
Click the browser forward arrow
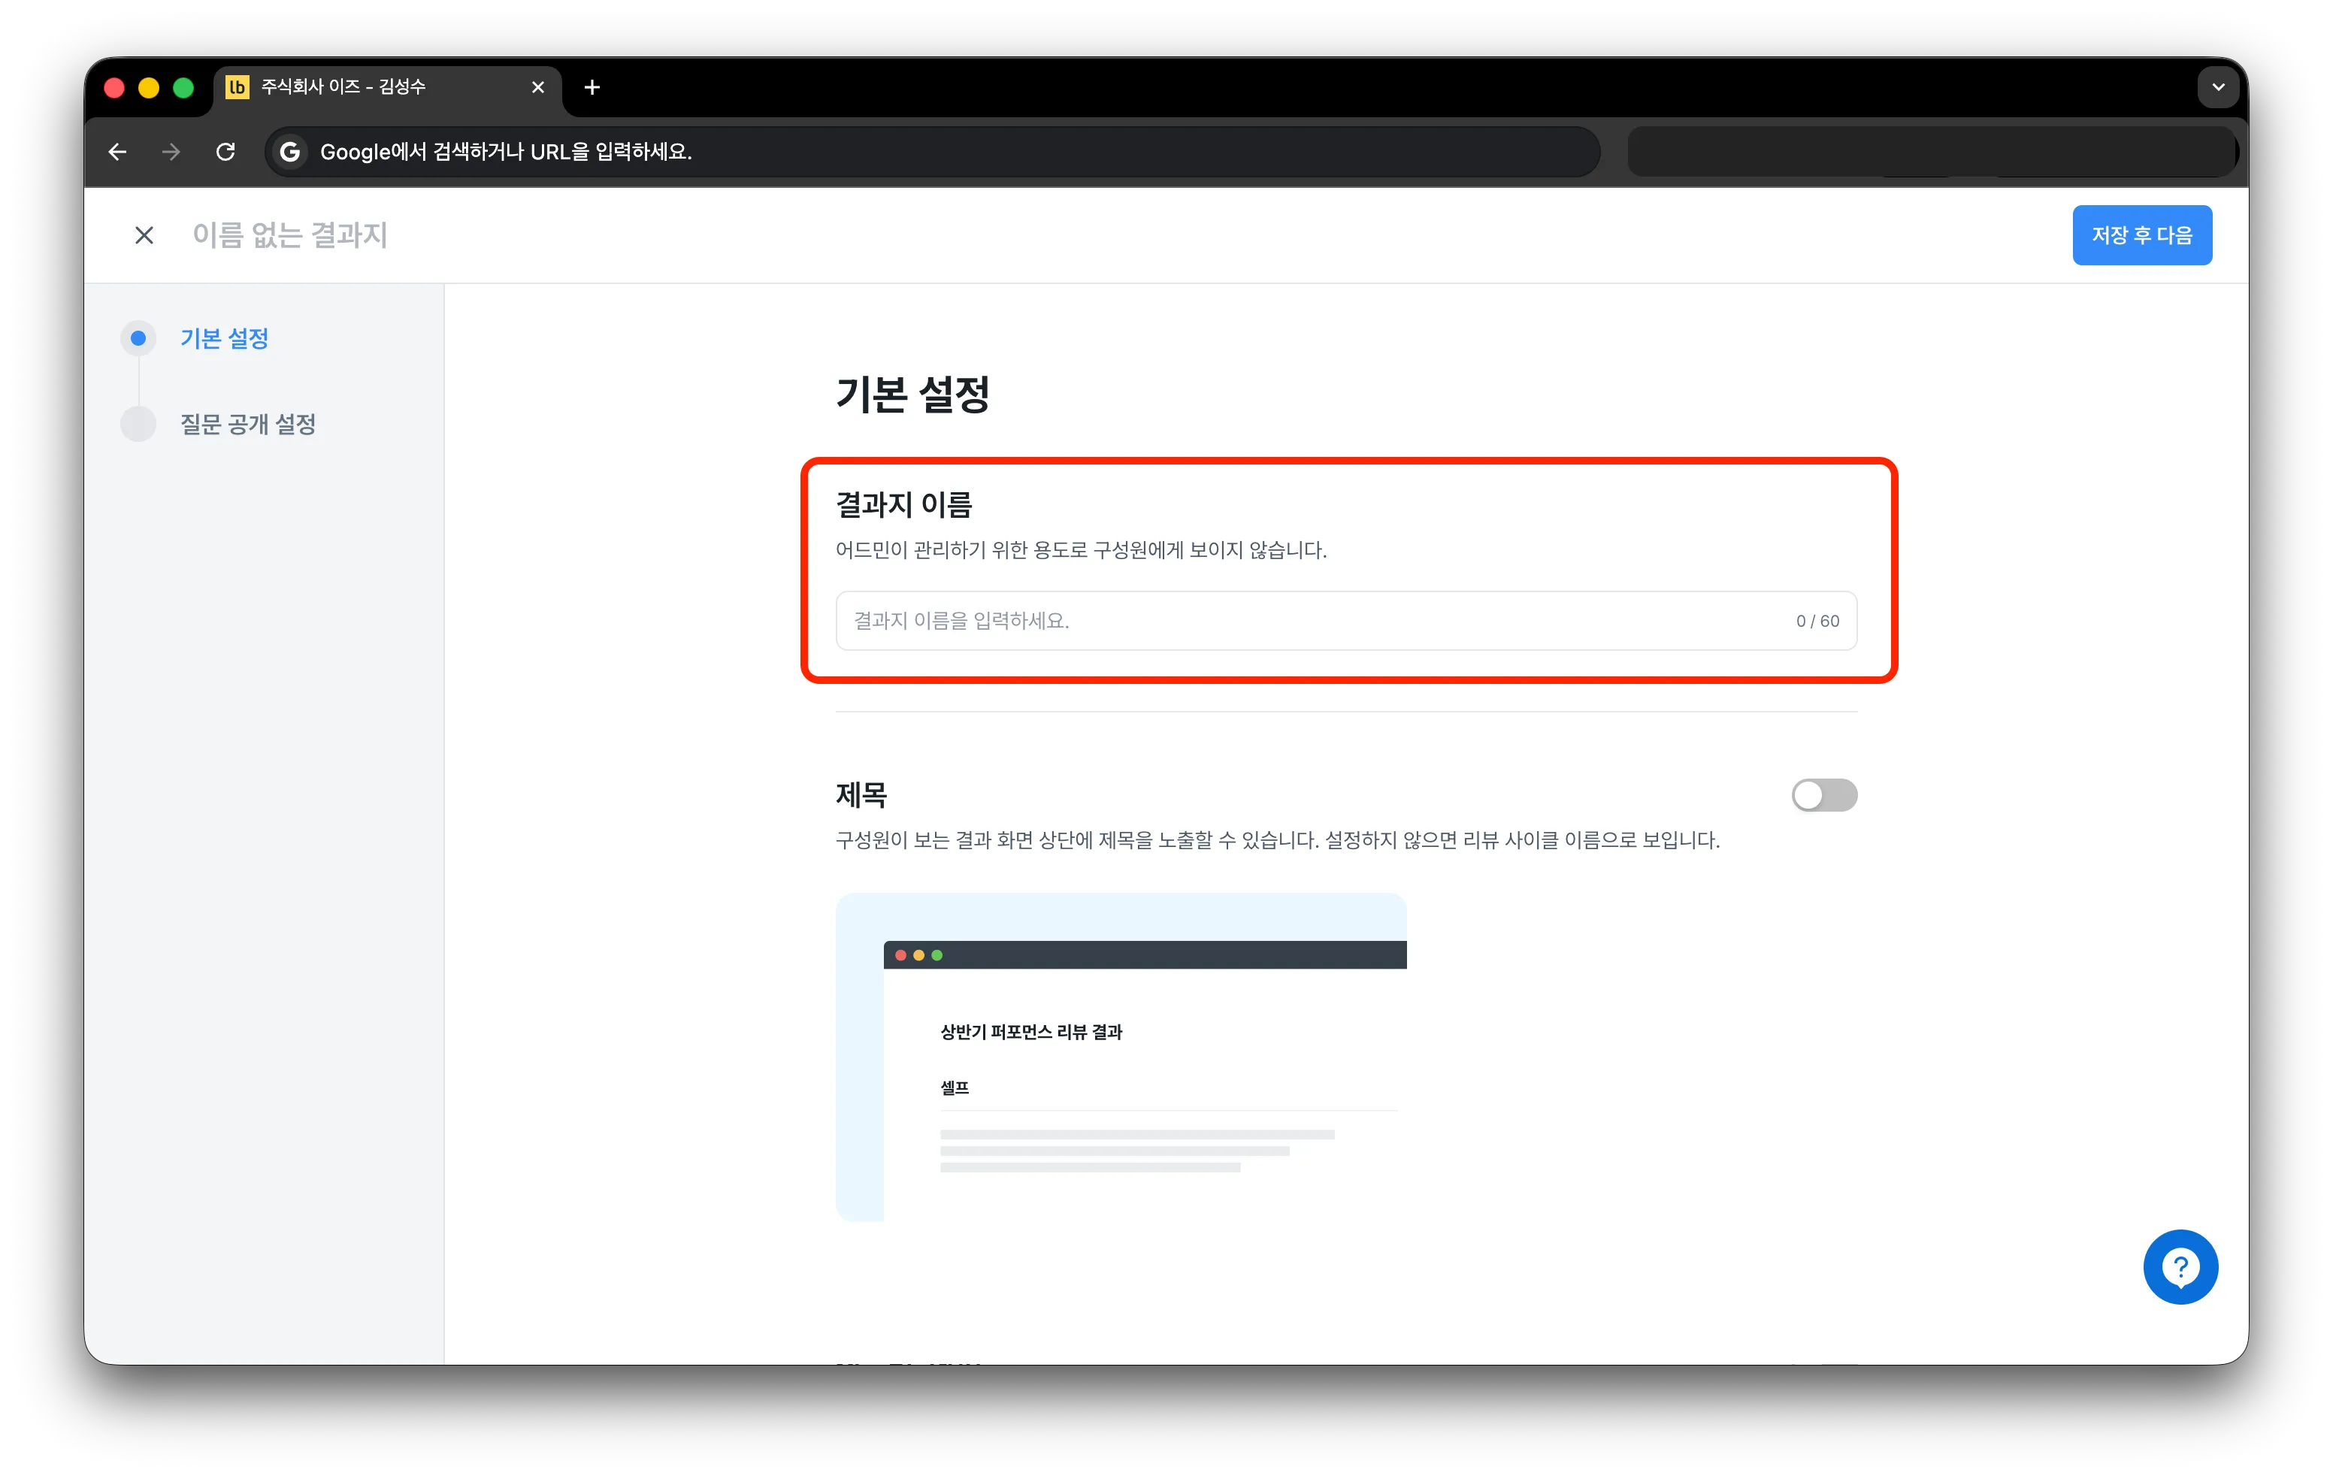(171, 152)
